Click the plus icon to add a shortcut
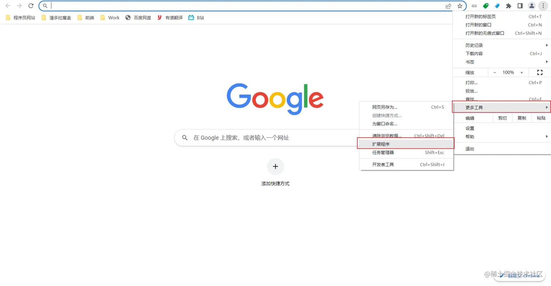Viewport: 551px width, 286px height. point(275,167)
